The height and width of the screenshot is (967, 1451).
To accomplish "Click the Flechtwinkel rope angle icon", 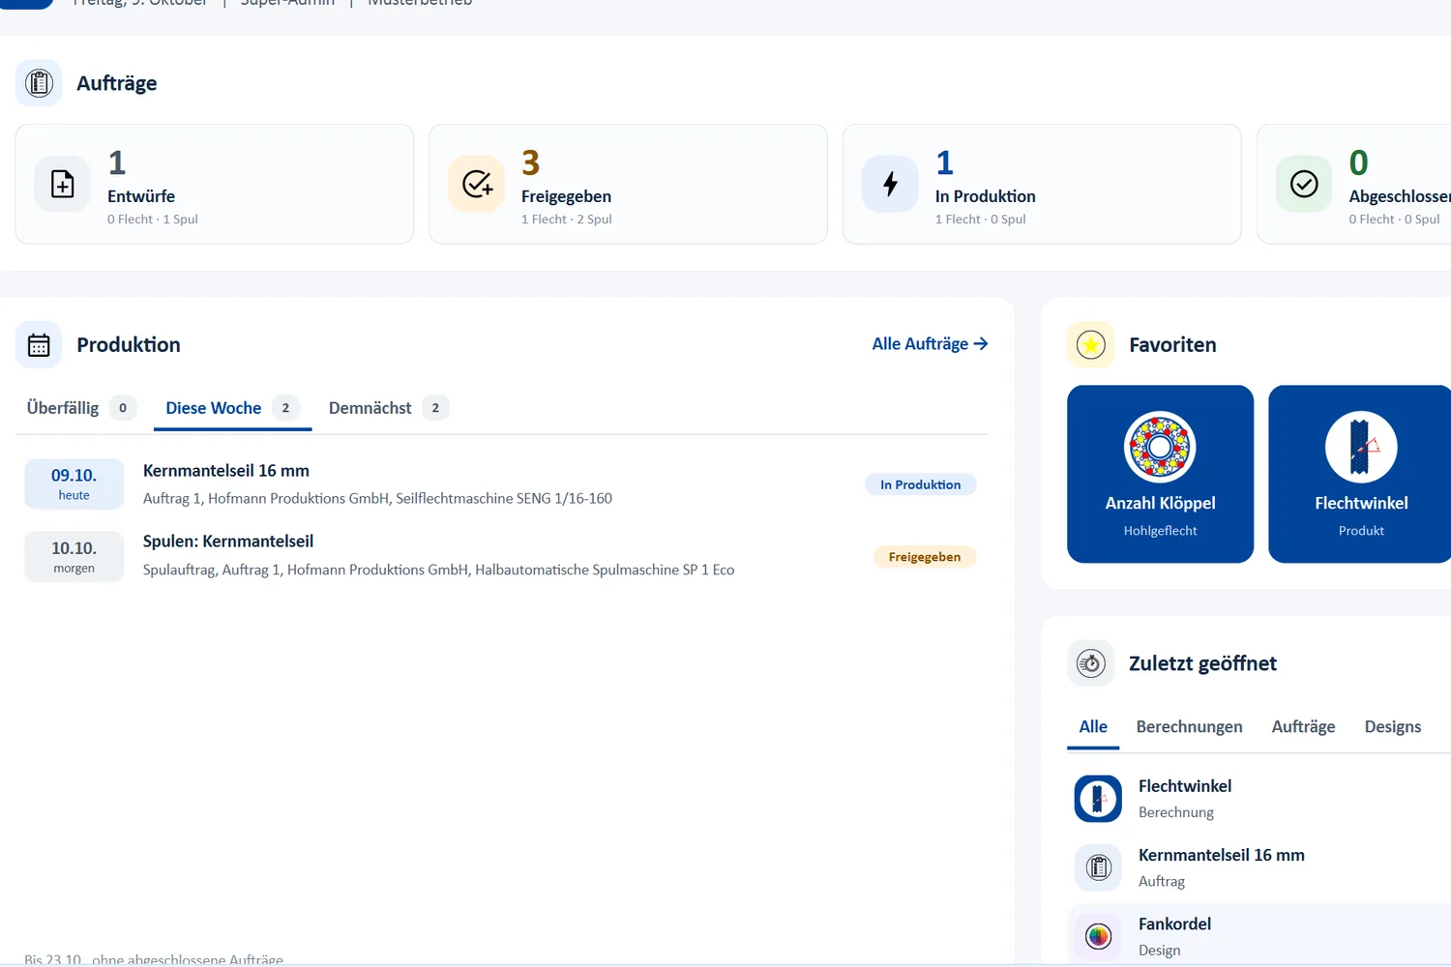I will (x=1361, y=447).
